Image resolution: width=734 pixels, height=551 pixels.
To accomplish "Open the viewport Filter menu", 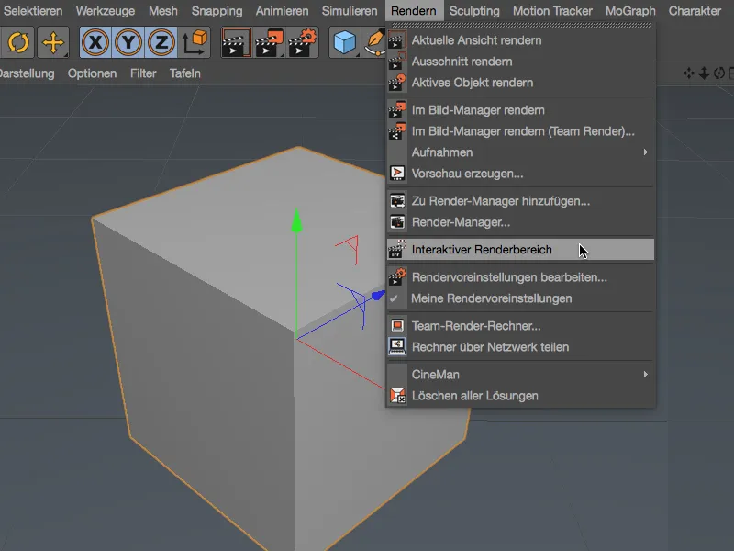I will pyautogui.click(x=143, y=73).
